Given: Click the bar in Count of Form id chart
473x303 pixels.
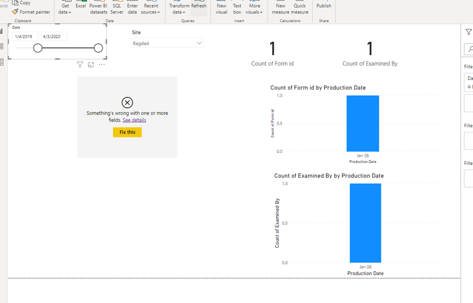Looking at the screenshot, I should pos(362,123).
